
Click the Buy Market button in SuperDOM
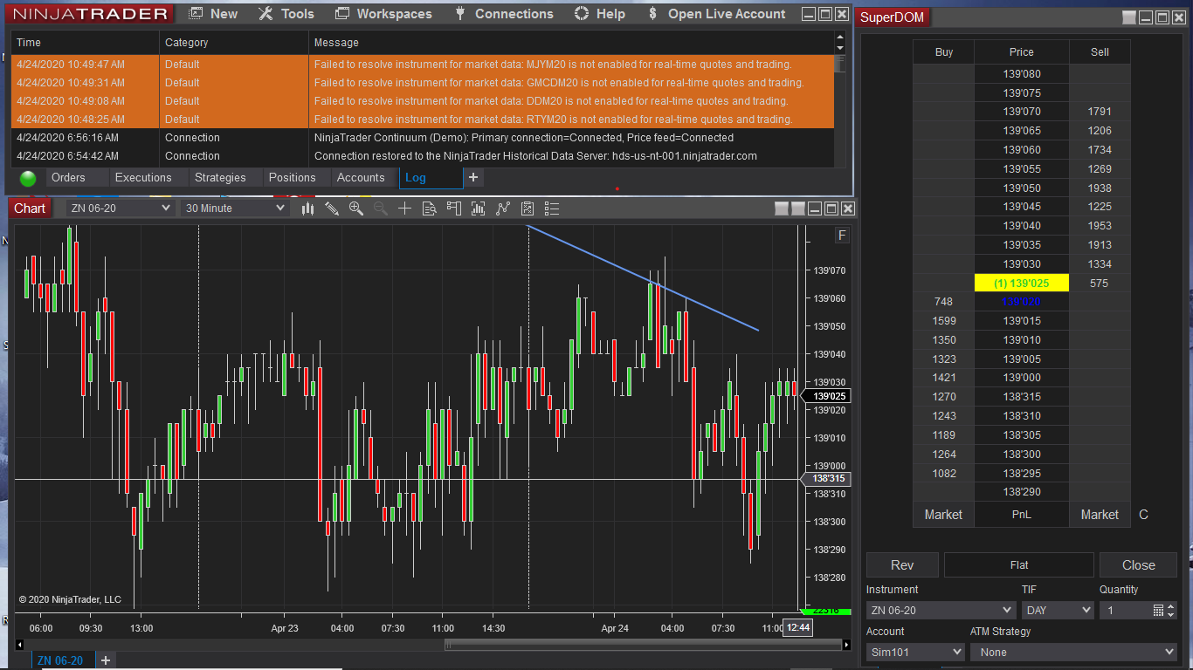[943, 515]
